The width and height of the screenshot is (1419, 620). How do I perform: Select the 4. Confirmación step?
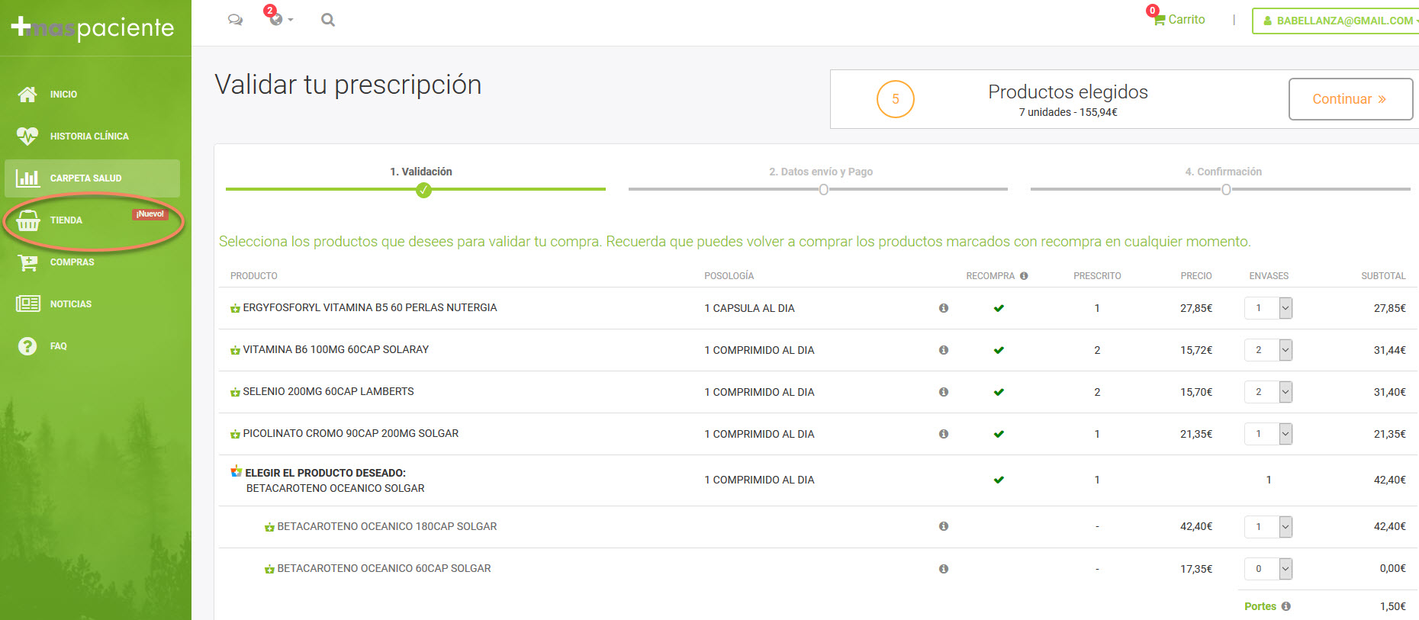click(x=1224, y=172)
